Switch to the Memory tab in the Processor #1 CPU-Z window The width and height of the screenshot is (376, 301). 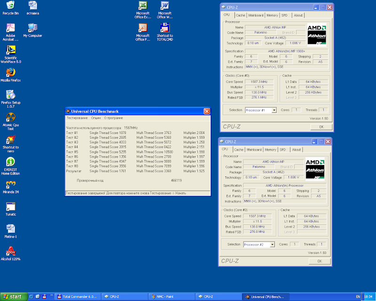coord(272,16)
